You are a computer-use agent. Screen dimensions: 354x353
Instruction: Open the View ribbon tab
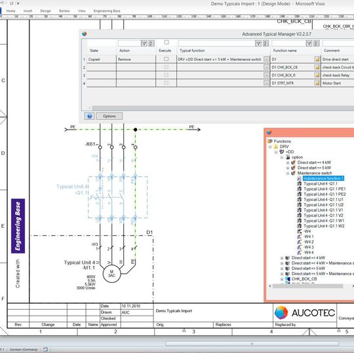pos(82,11)
